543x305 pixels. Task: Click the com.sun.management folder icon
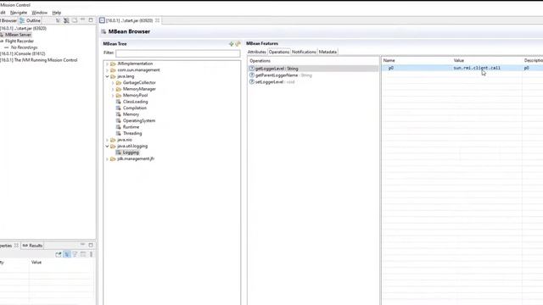(113, 69)
